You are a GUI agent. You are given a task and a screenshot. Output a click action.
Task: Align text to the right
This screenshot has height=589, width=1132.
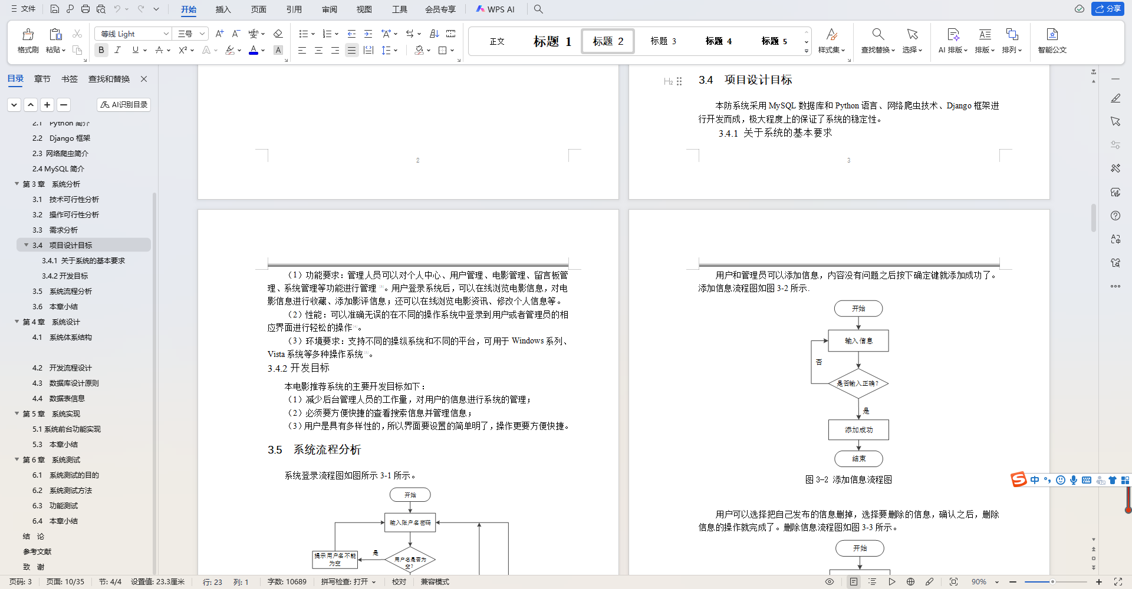(x=335, y=50)
